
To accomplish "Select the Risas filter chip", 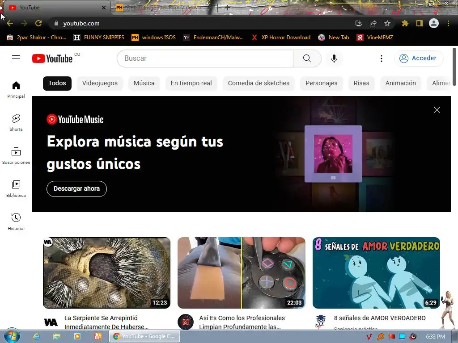I will (361, 83).
